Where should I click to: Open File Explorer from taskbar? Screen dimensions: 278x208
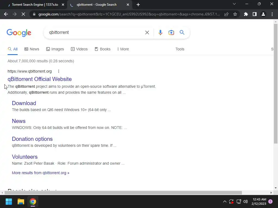(21, 201)
